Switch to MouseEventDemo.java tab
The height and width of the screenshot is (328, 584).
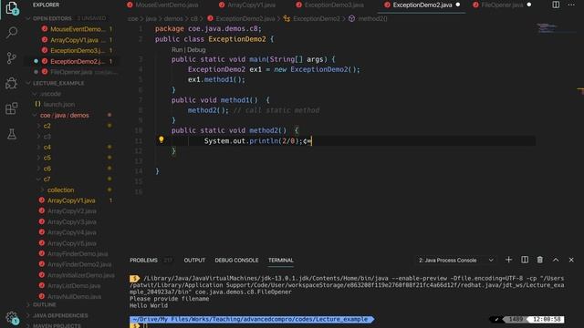point(162,5)
